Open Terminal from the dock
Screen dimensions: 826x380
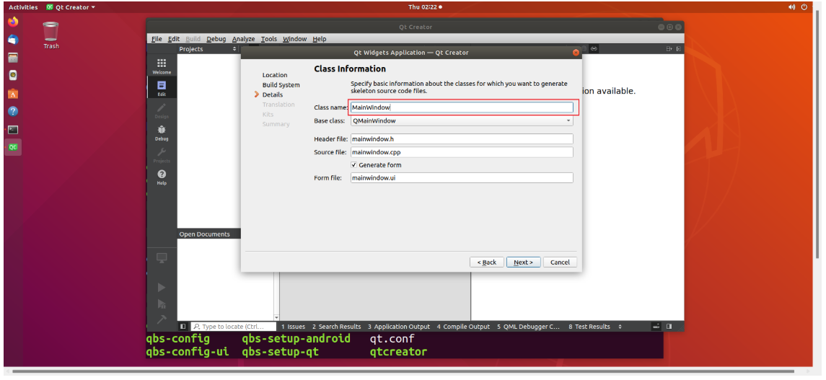coord(13,130)
